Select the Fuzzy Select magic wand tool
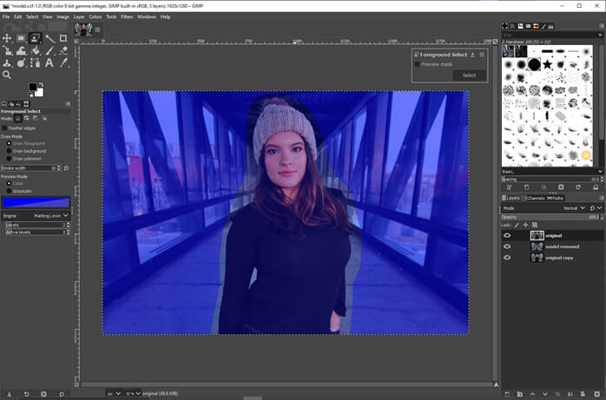The height and width of the screenshot is (400, 606). tap(49, 38)
